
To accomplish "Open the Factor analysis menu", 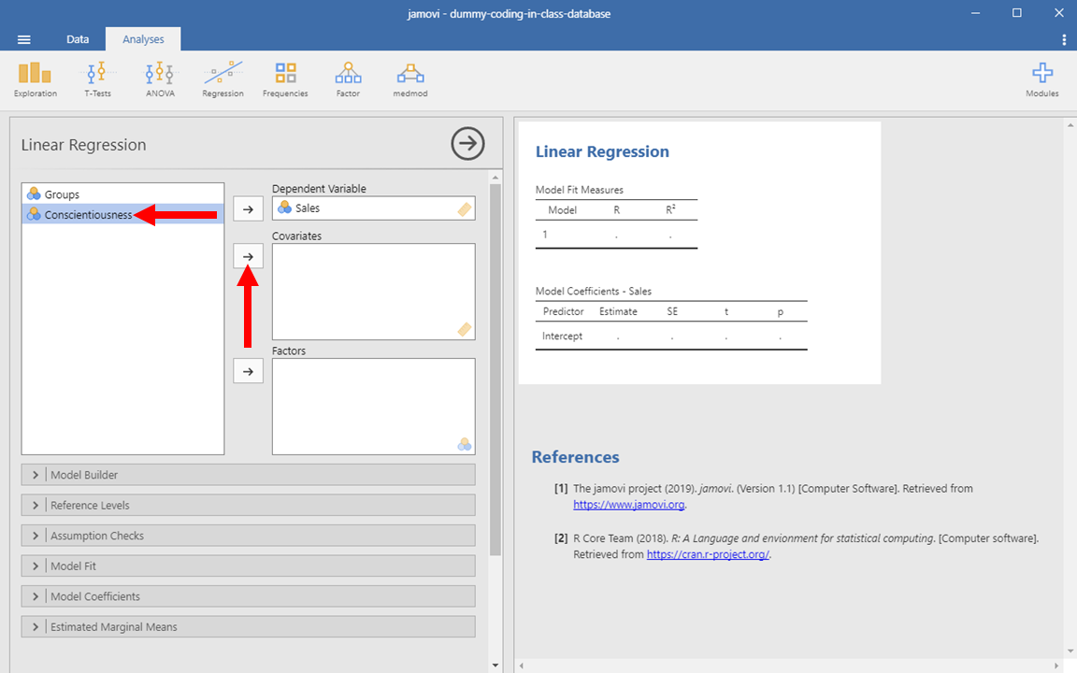I will click(348, 79).
